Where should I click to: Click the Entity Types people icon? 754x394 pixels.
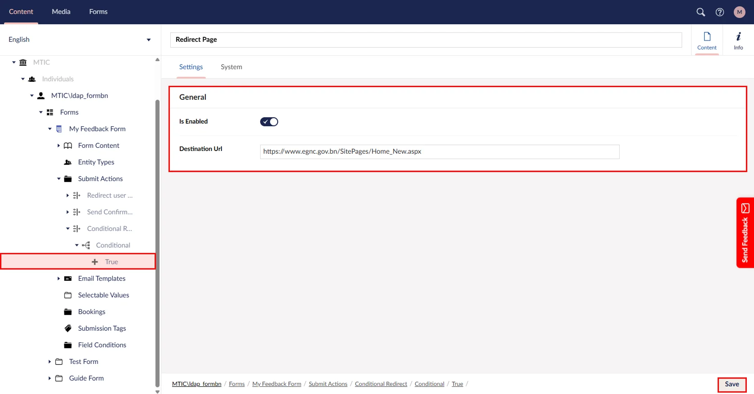click(68, 162)
